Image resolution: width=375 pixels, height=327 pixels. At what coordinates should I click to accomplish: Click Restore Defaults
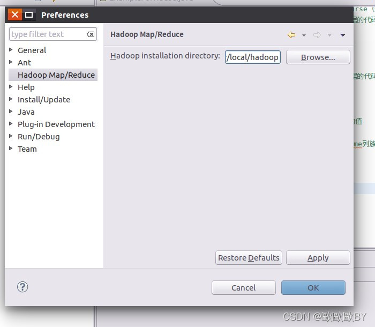(x=249, y=257)
